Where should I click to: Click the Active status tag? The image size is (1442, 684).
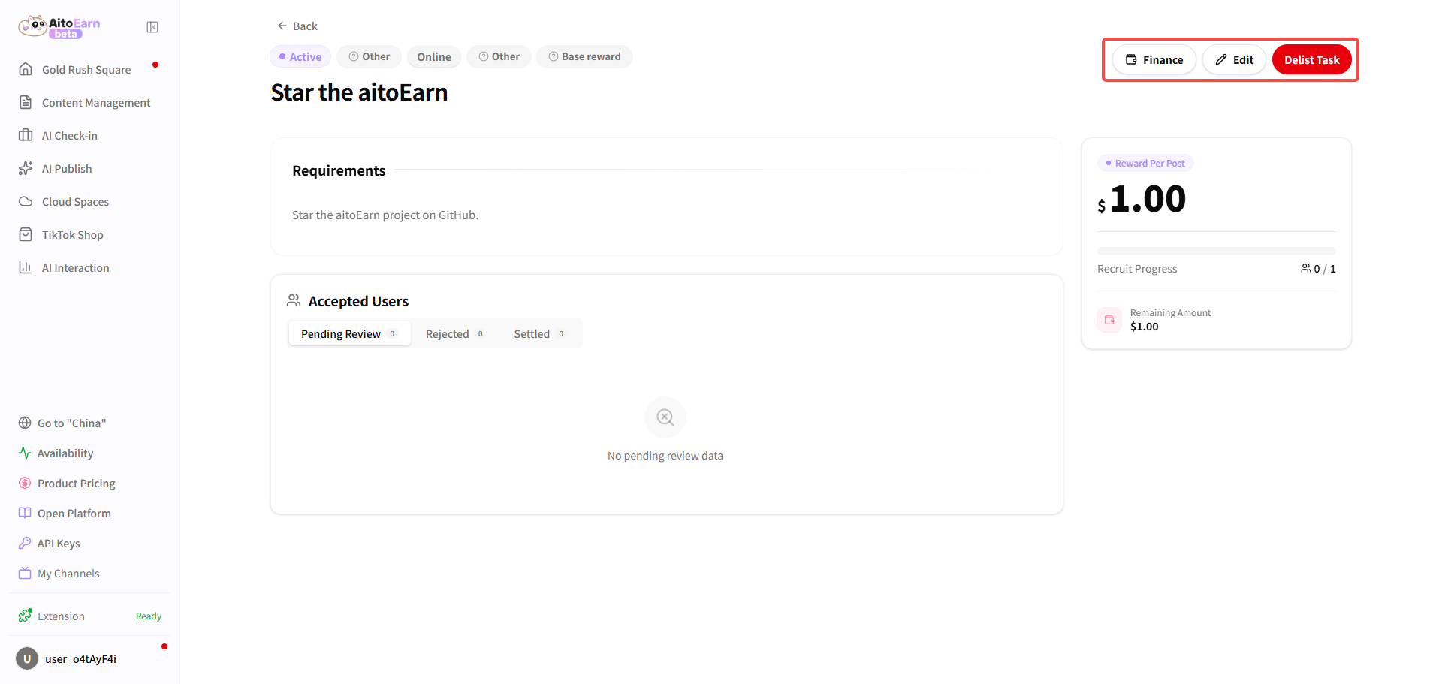[x=300, y=56]
